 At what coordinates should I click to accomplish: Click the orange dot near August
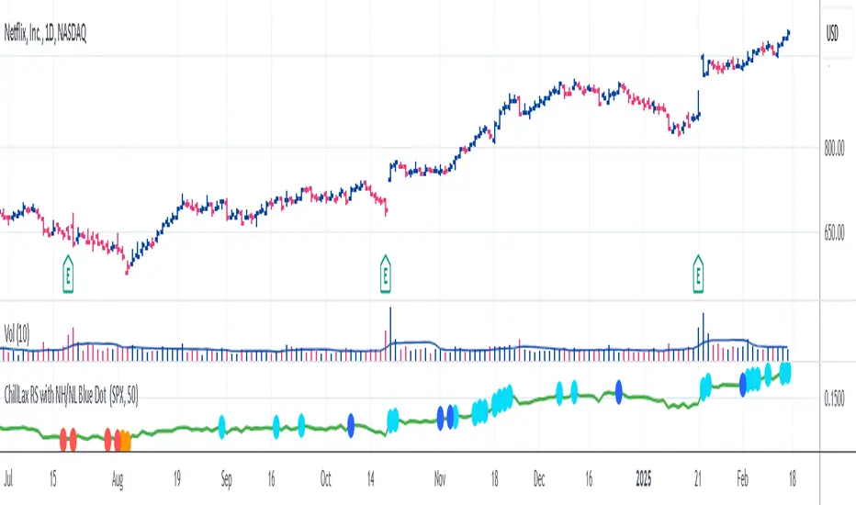click(126, 441)
